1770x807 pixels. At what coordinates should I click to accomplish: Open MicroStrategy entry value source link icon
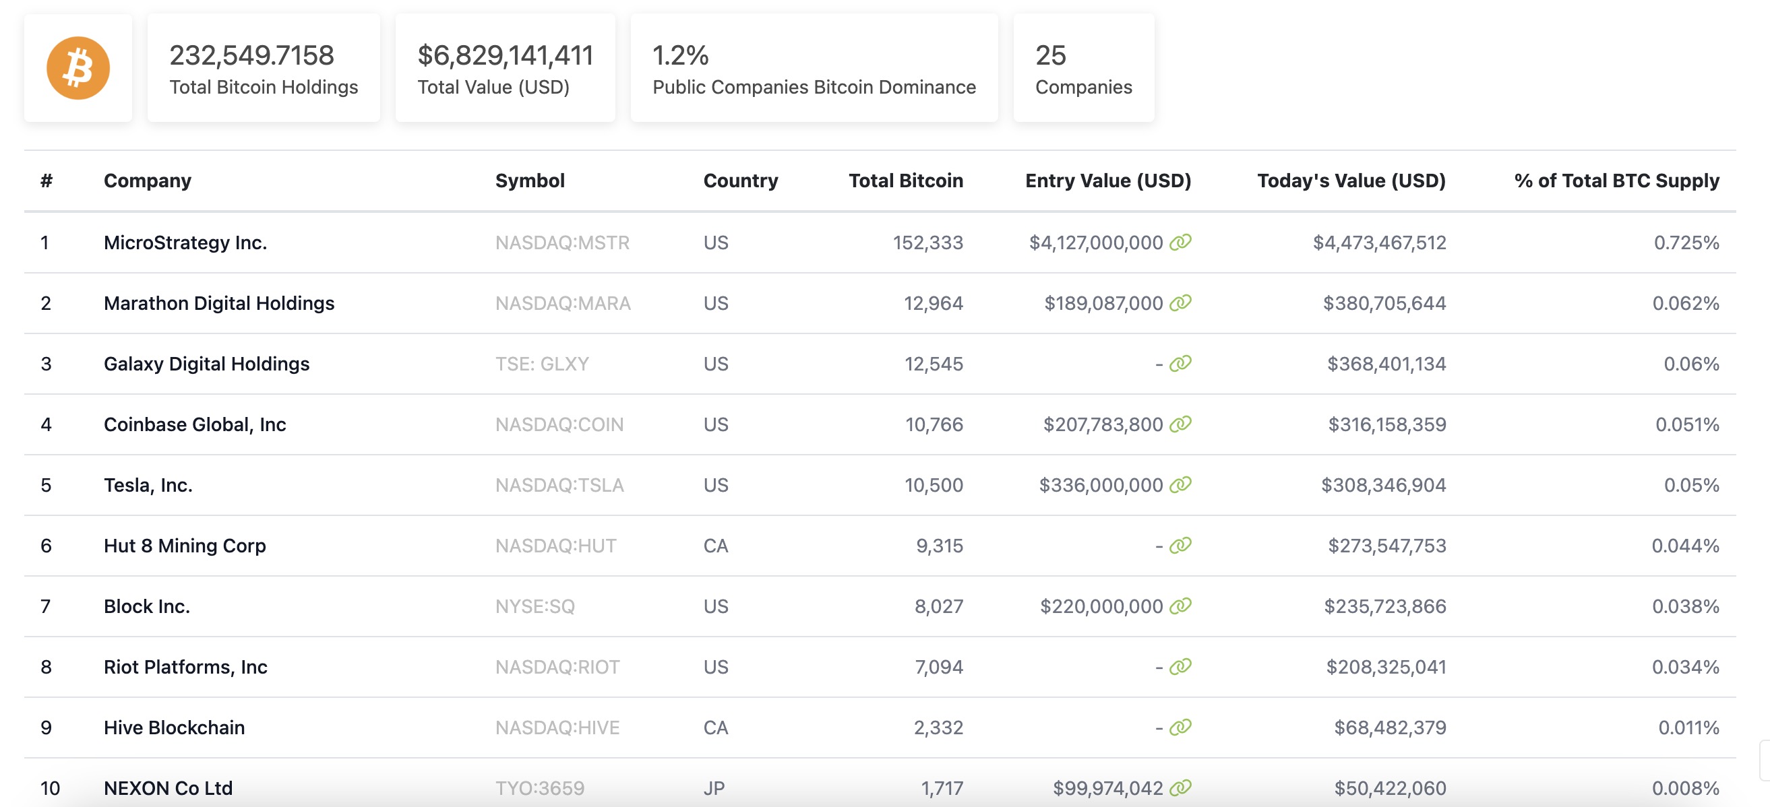click(1180, 243)
